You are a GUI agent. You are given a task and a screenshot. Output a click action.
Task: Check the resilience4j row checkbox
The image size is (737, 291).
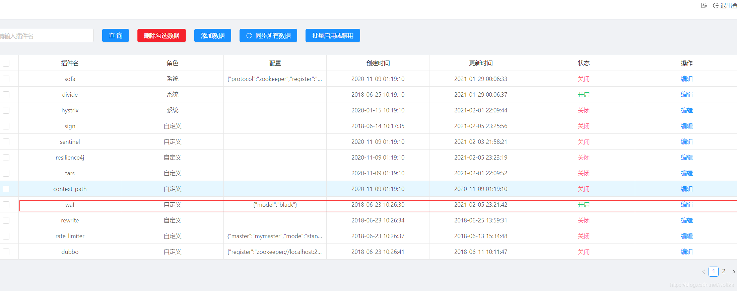6,158
